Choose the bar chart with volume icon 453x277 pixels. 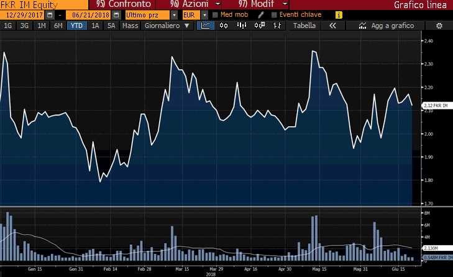coord(242,26)
